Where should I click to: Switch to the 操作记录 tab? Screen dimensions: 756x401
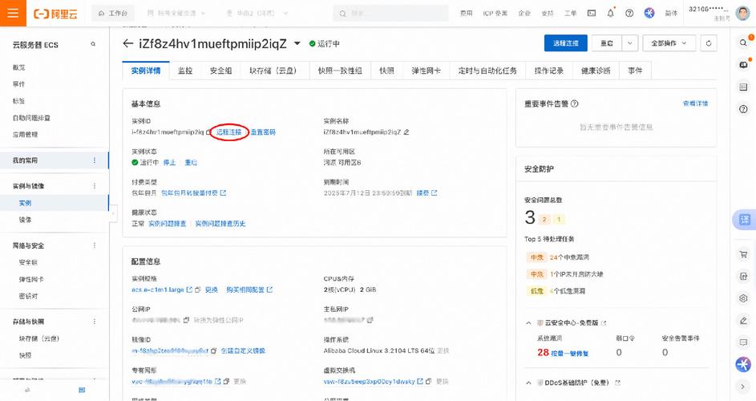coord(548,71)
